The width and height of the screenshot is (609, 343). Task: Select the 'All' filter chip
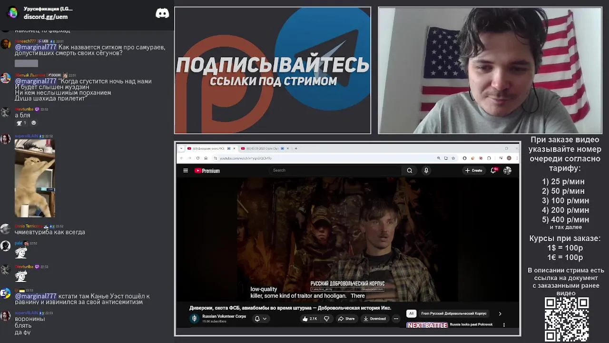[411, 313]
